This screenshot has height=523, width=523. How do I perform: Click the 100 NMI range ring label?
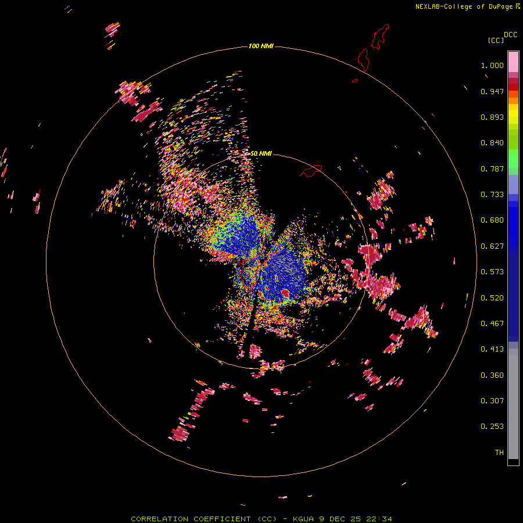[261, 46]
